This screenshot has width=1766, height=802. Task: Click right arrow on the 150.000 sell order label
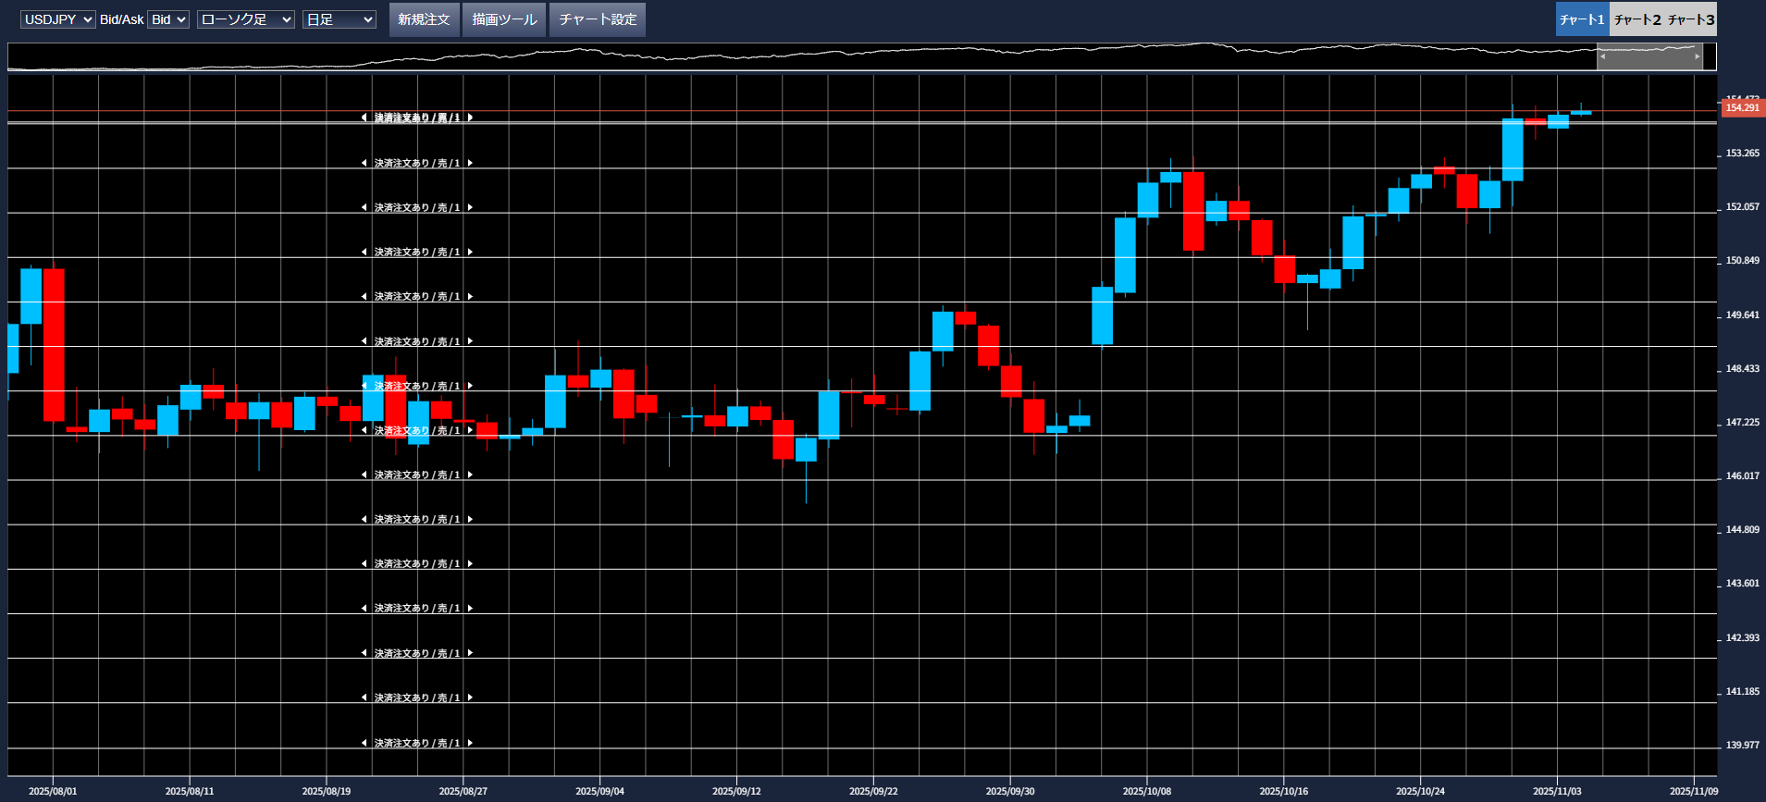coord(470,297)
